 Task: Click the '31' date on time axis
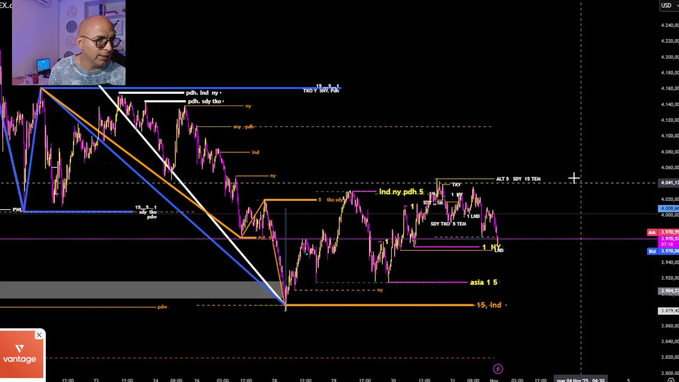pos(452,380)
